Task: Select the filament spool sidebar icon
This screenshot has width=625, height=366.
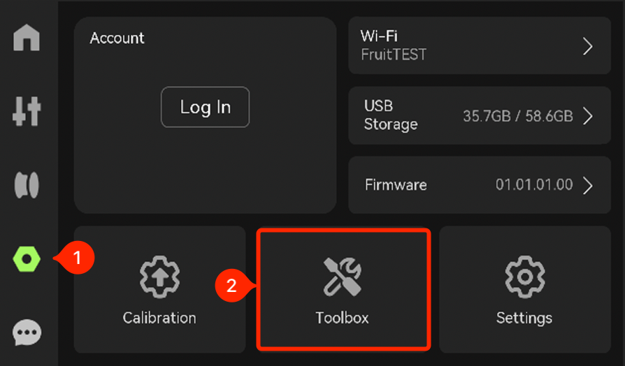Action: click(x=27, y=185)
